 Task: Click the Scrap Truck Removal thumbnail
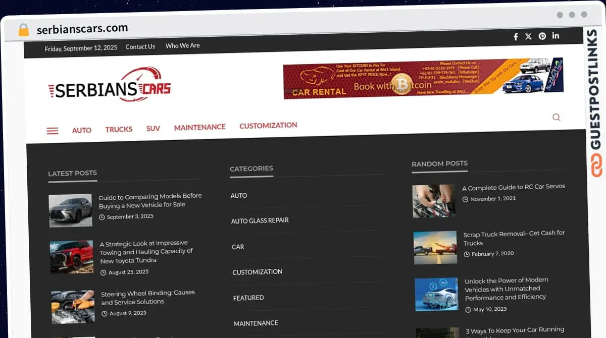click(x=435, y=248)
